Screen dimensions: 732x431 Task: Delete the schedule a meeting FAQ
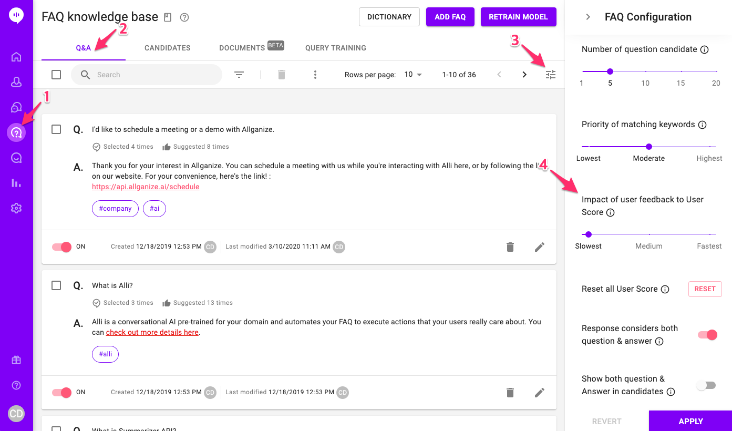pyautogui.click(x=510, y=247)
